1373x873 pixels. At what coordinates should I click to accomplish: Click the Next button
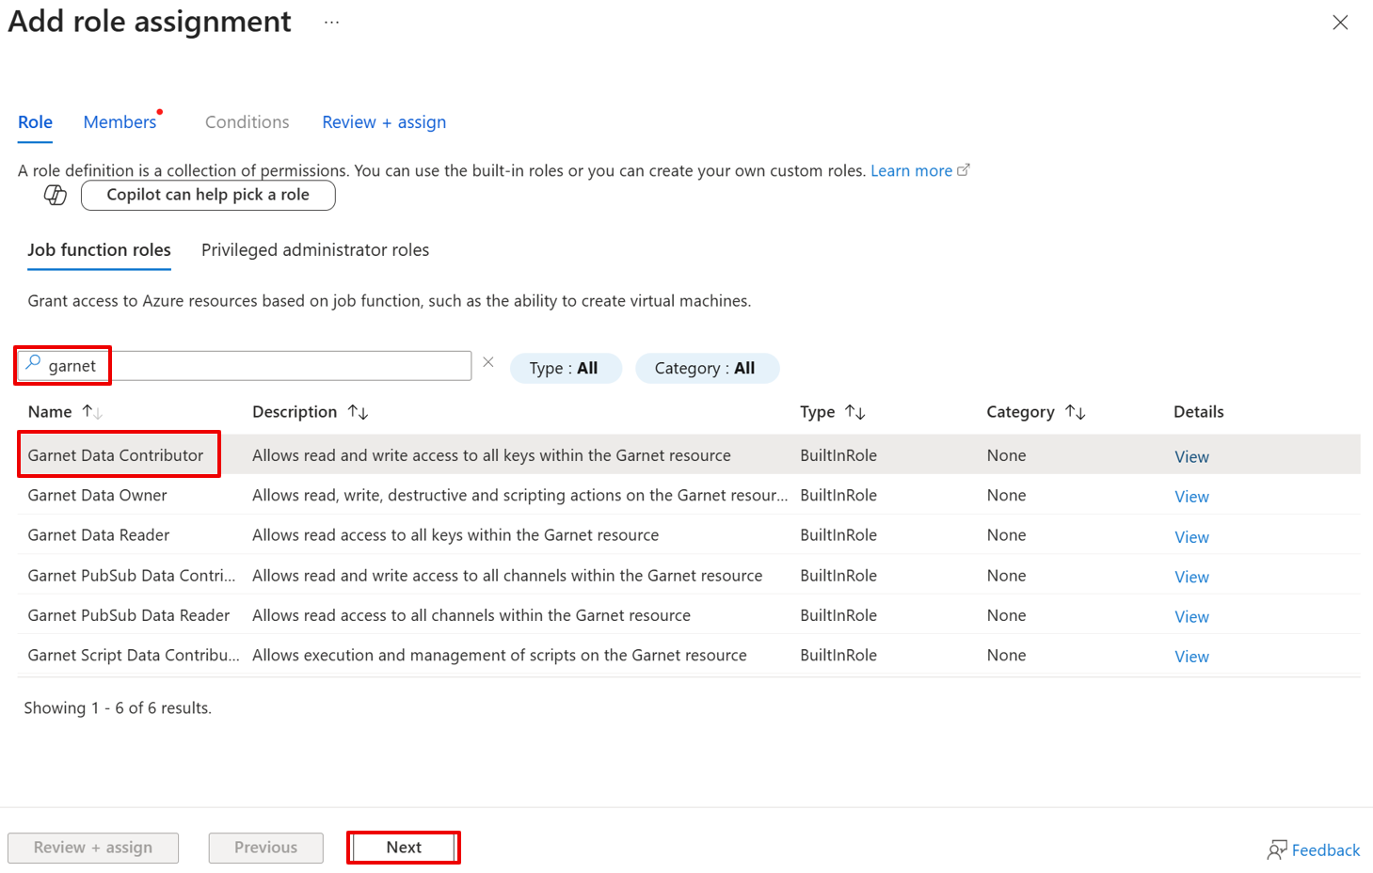[403, 847]
